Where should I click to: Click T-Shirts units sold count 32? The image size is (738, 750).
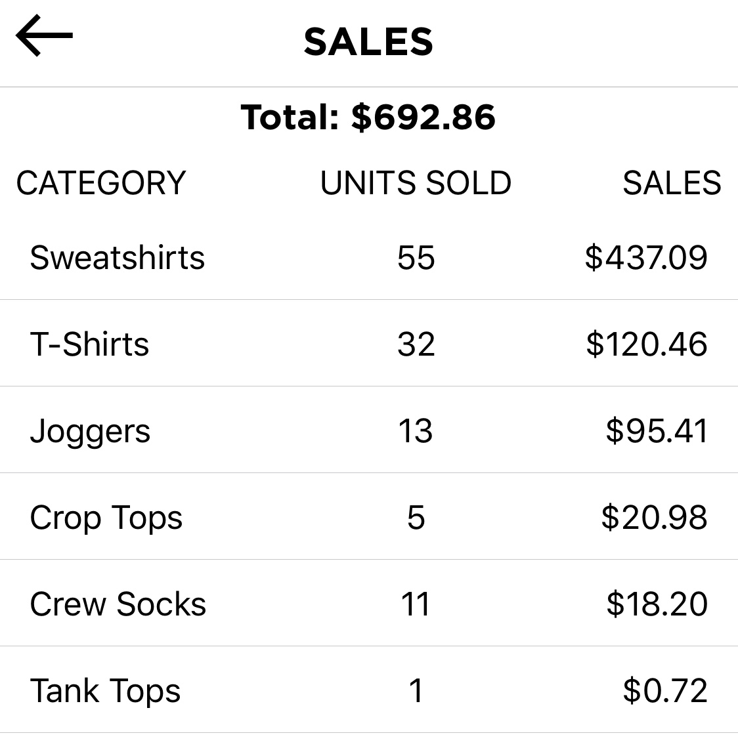pyautogui.click(x=416, y=344)
